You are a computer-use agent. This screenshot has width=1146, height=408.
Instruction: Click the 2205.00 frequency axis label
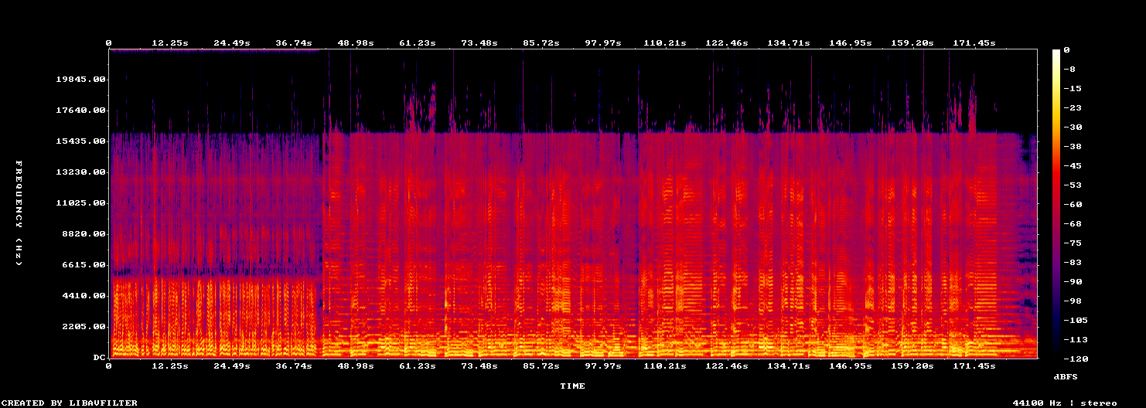click(x=85, y=327)
